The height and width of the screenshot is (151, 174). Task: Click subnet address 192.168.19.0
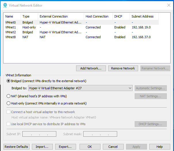(141, 27)
